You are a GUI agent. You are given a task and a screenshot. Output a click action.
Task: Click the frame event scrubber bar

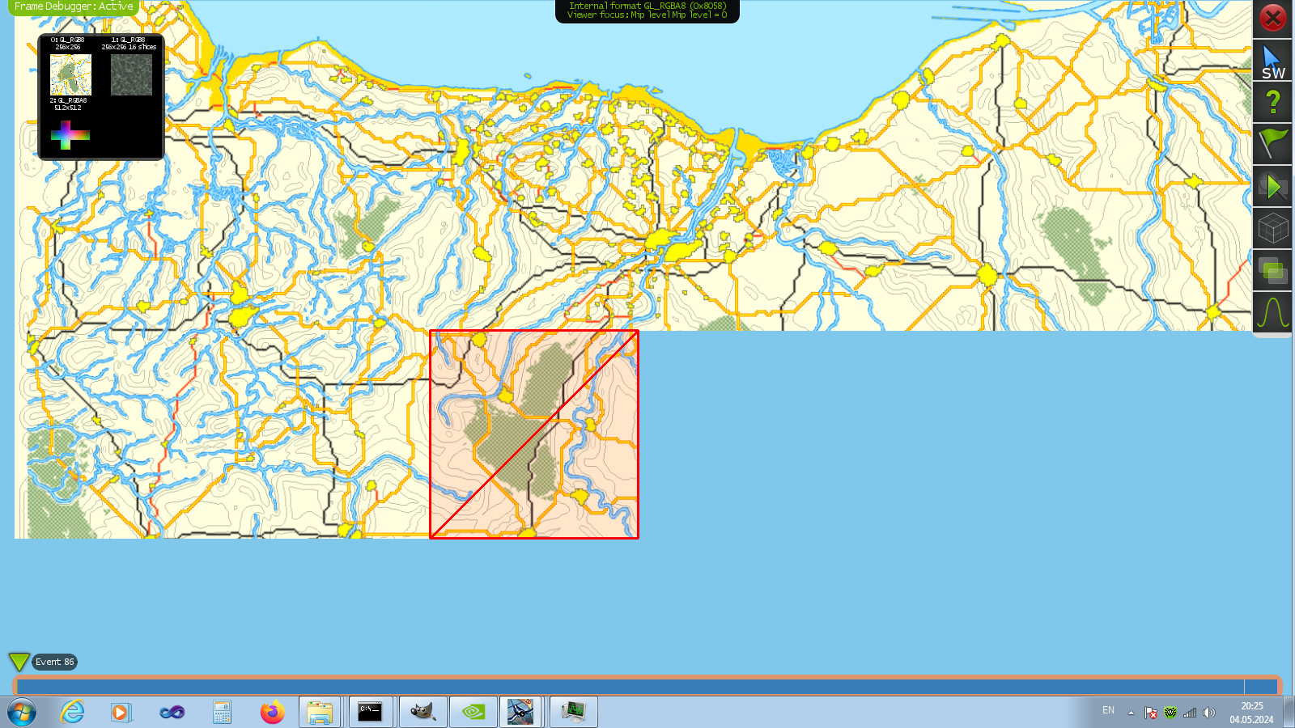coord(647,686)
